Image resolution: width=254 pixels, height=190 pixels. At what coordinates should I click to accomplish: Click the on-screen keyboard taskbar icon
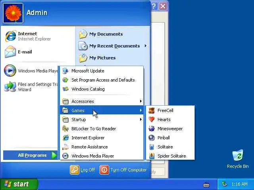(x=206, y=184)
